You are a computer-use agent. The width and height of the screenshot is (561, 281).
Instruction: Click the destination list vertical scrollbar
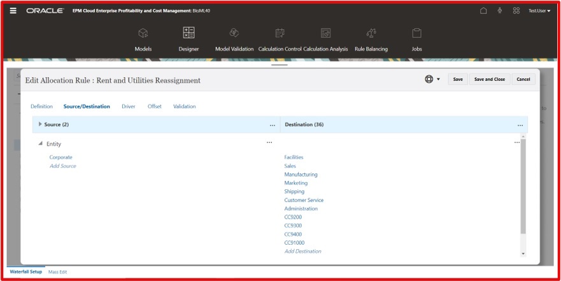[x=523, y=186]
